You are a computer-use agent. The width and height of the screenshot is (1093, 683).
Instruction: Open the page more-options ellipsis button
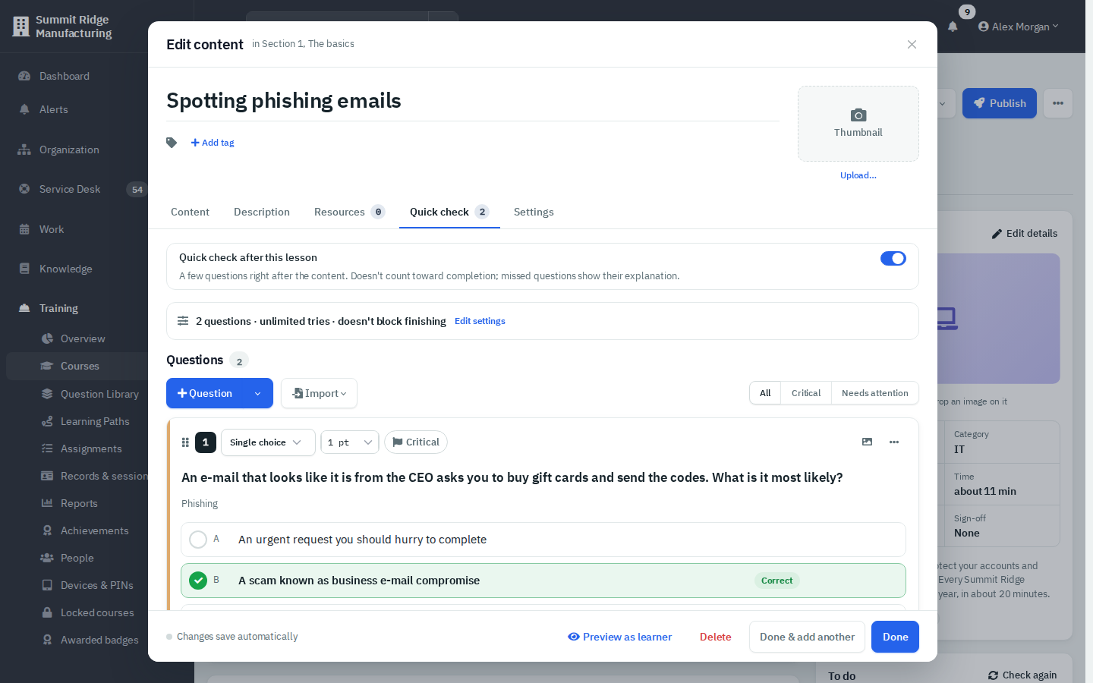point(1058,103)
